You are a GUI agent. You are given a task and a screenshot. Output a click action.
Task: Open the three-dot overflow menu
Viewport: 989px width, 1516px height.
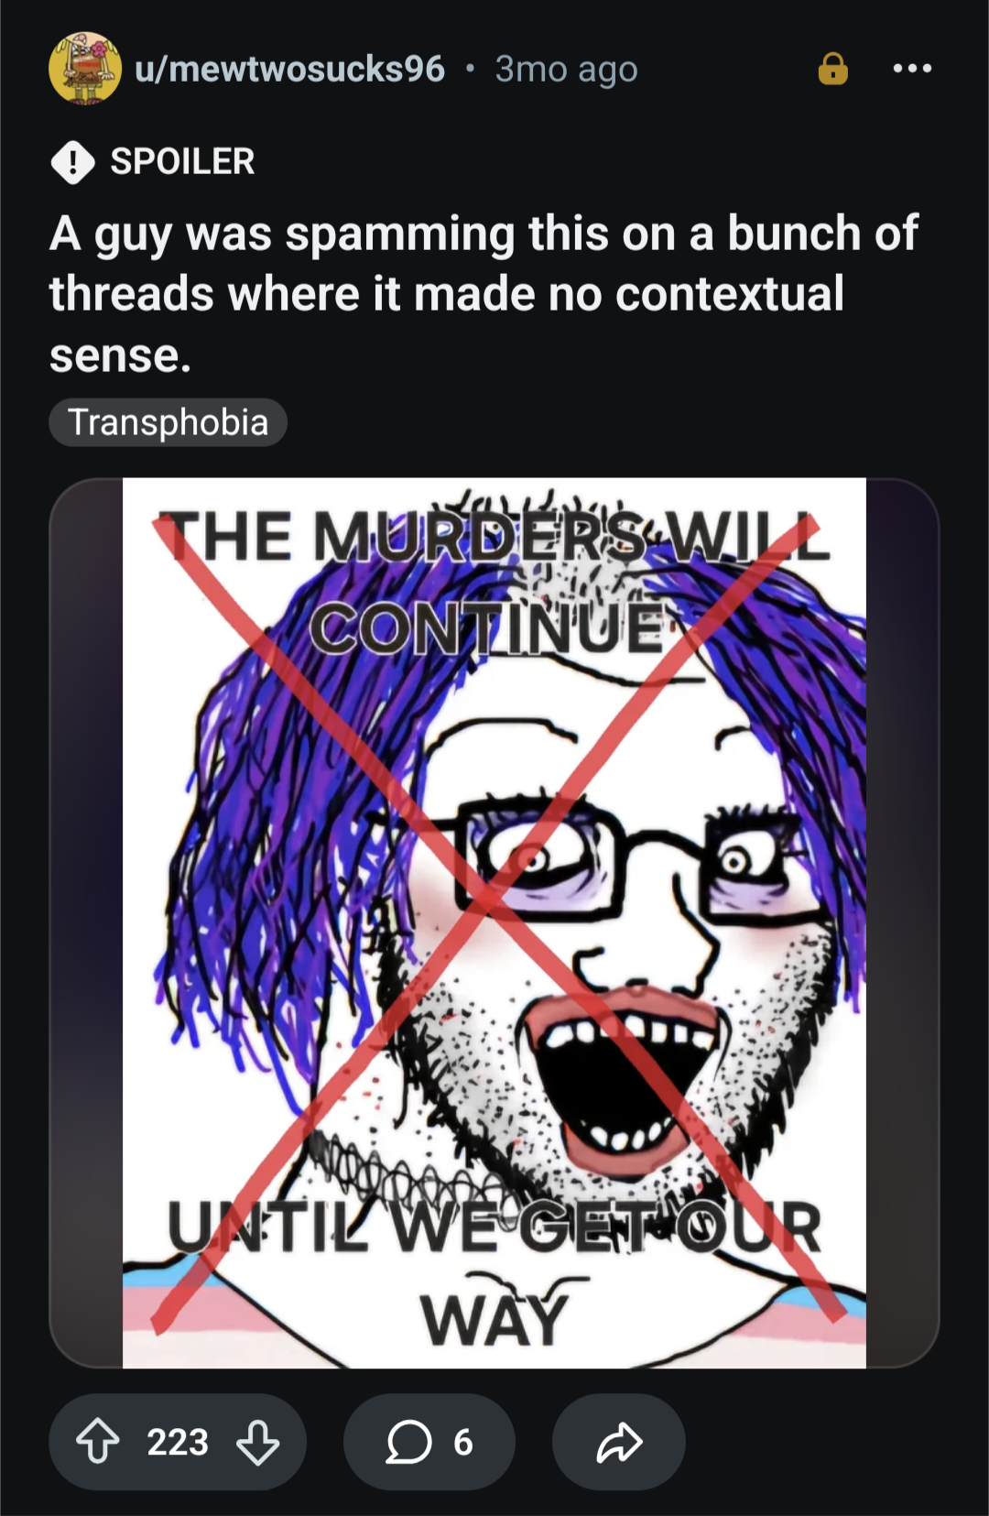(912, 69)
